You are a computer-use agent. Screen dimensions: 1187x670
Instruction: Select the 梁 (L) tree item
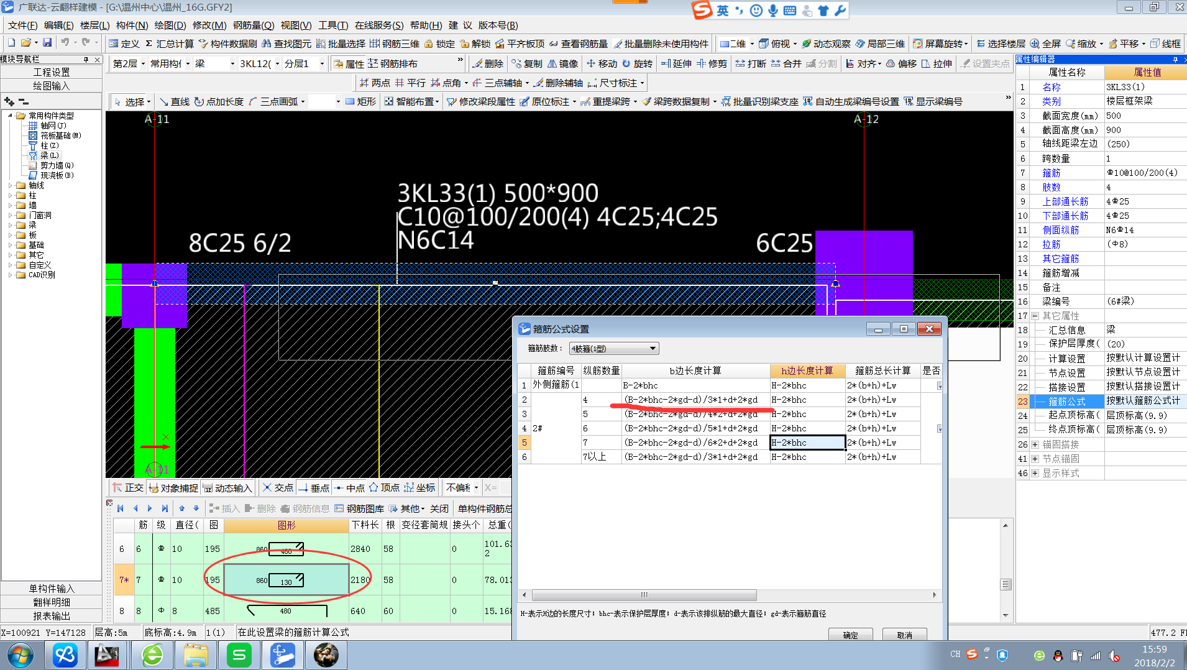point(49,155)
